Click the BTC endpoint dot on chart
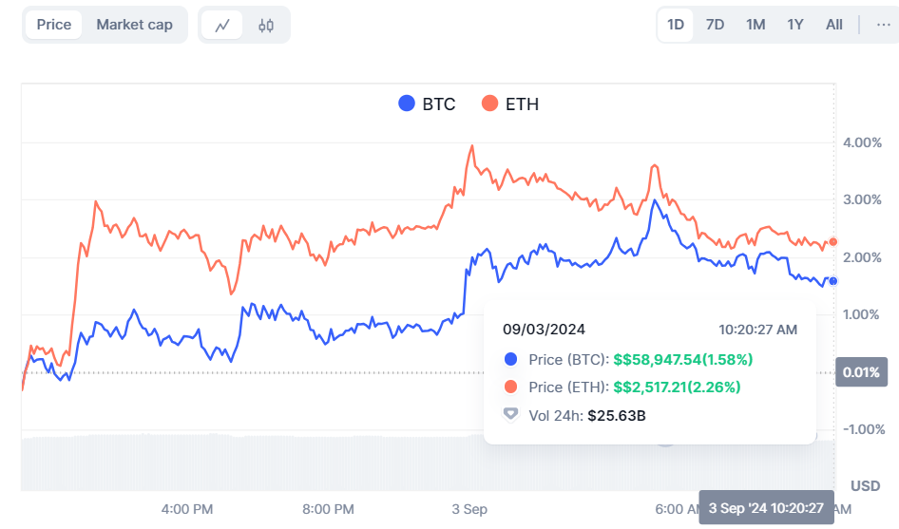The image size is (899, 529). coord(832,280)
